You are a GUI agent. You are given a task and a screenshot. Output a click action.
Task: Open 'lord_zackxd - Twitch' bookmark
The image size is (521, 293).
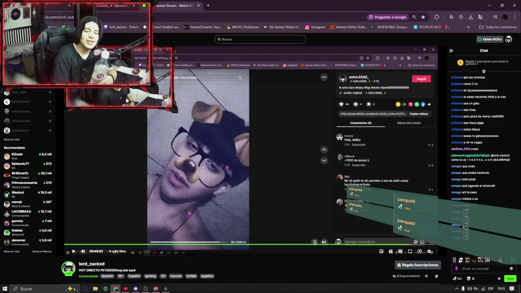pyautogui.click(x=121, y=27)
